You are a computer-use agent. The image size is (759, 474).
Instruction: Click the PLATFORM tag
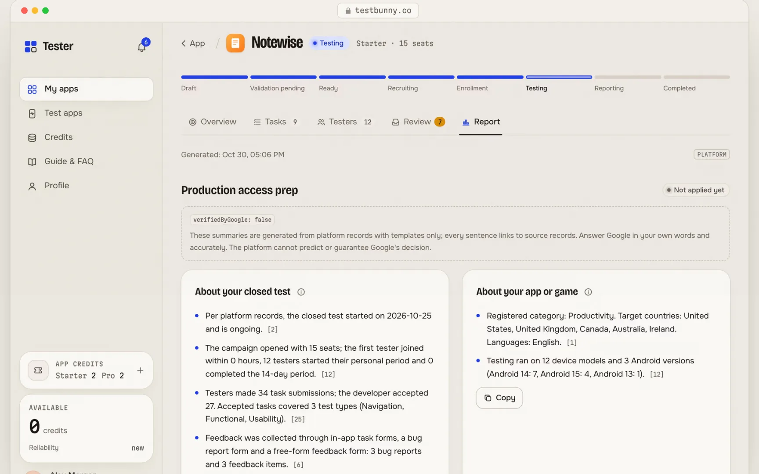point(712,154)
